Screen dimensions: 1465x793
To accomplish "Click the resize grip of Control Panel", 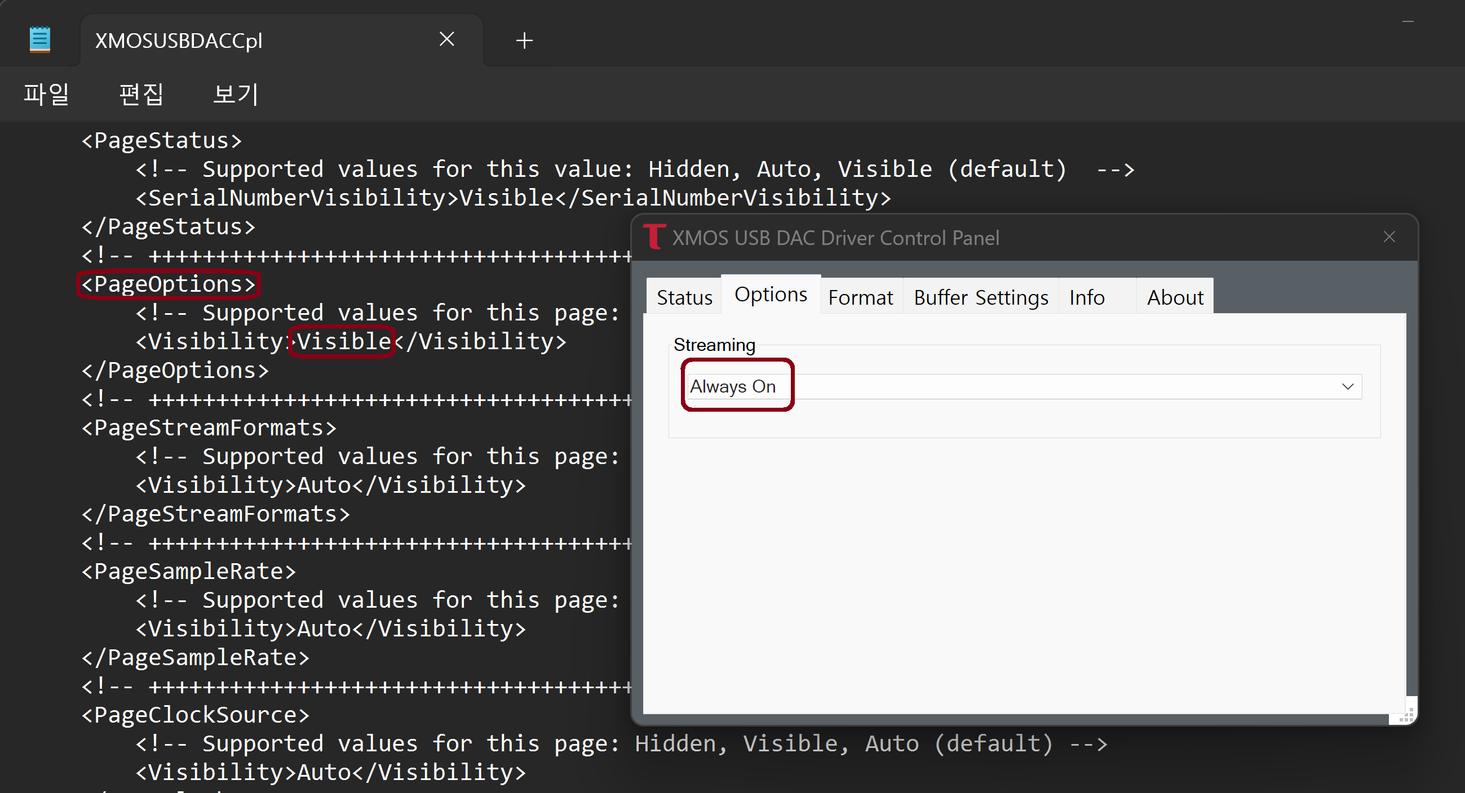I will 1406,715.
